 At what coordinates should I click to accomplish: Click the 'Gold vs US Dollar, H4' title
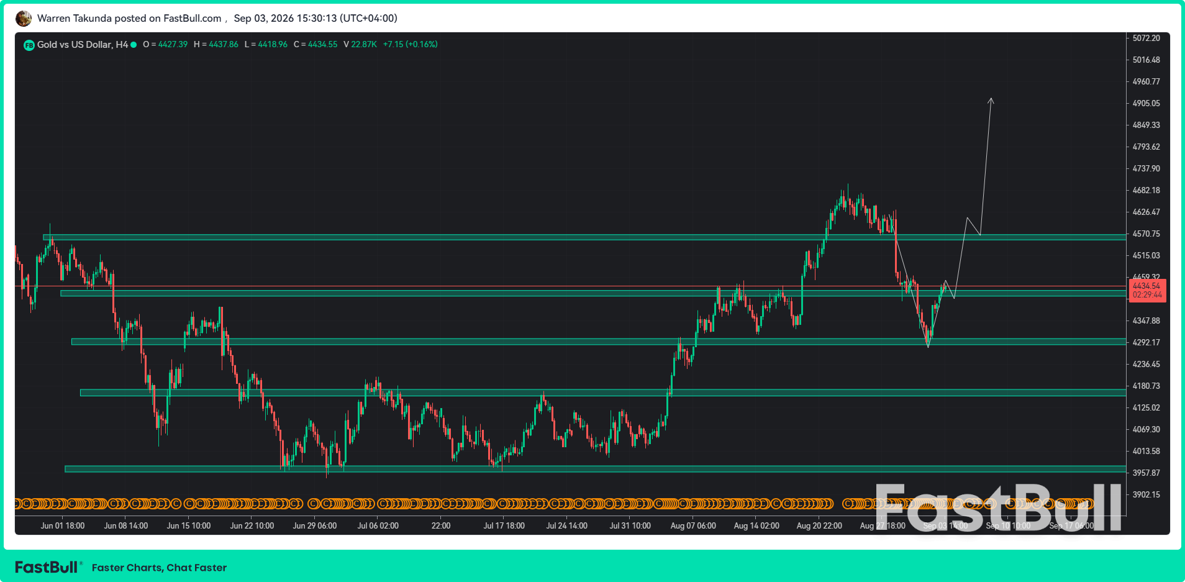tap(83, 45)
